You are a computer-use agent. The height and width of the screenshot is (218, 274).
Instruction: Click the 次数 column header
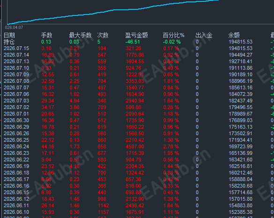click(103, 35)
